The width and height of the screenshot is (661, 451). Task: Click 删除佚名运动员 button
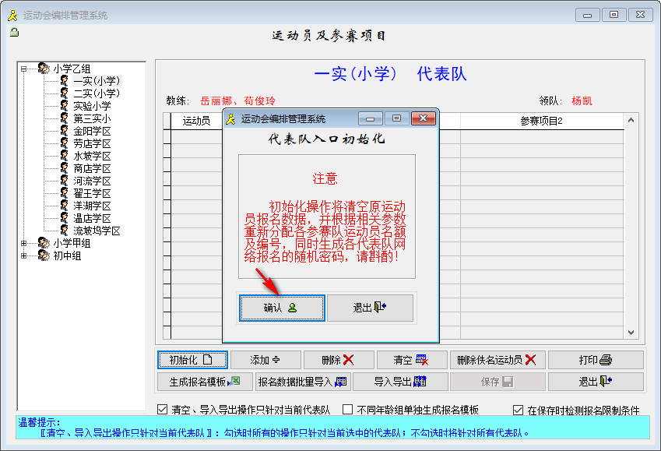[x=497, y=360]
